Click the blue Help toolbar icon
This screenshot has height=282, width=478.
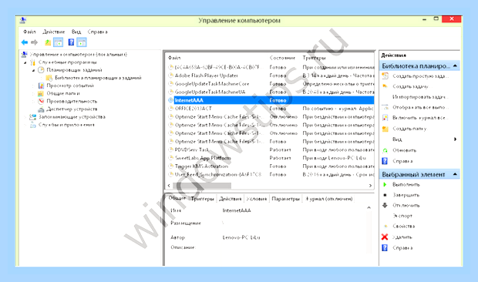[x=71, y=42]
